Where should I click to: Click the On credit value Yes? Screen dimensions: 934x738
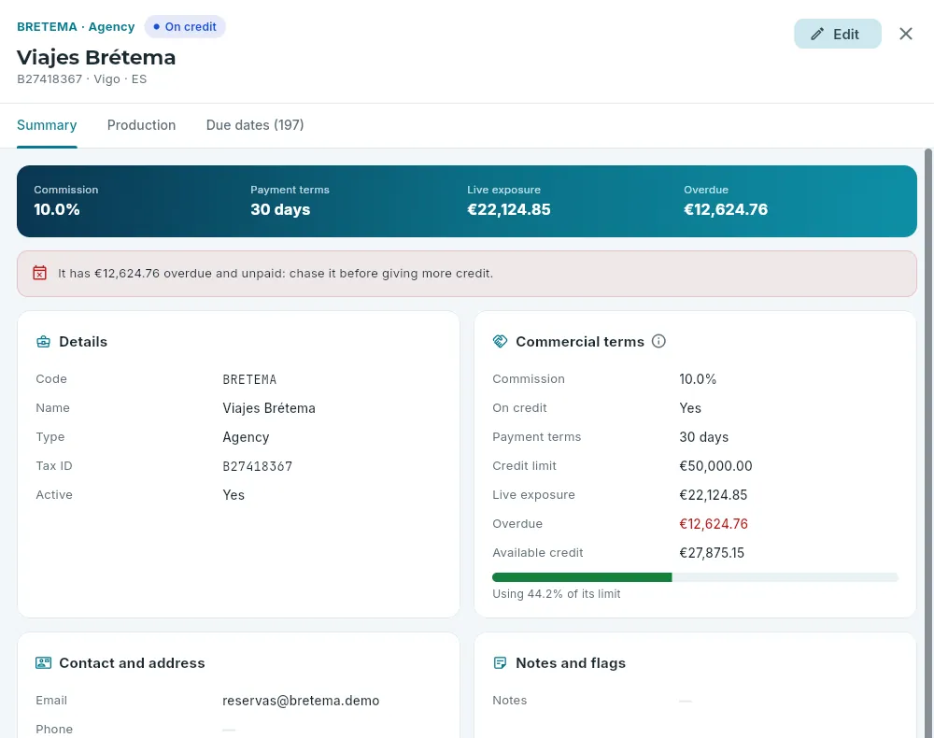(690, 408)
